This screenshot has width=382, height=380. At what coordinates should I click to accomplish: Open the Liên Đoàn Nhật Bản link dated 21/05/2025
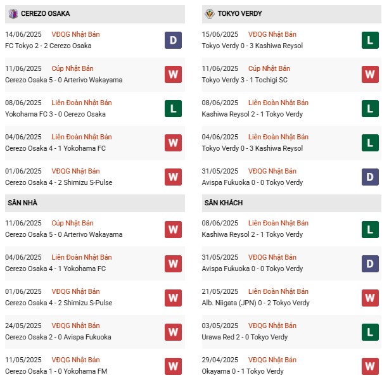pos(278,291)
